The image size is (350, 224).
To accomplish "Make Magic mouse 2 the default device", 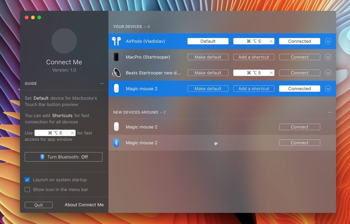I will tap(208, 89).
